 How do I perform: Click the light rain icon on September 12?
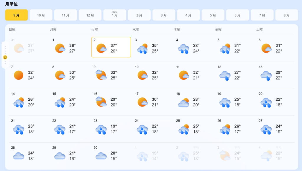click(x=225, y=76)
